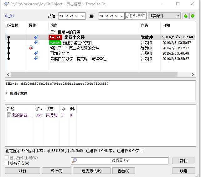This screenshot has width=201, height=177.
Task: Click the date 2016/2/5 3:40:48
Action: click(176, 53)
